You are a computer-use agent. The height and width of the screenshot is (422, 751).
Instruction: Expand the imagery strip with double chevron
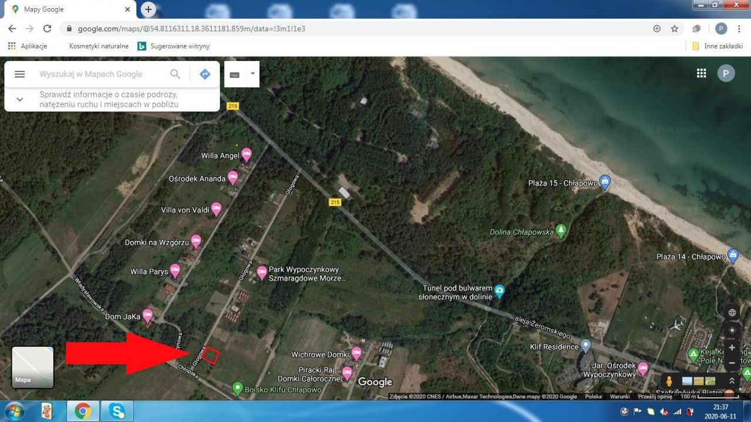click(732, 381)
